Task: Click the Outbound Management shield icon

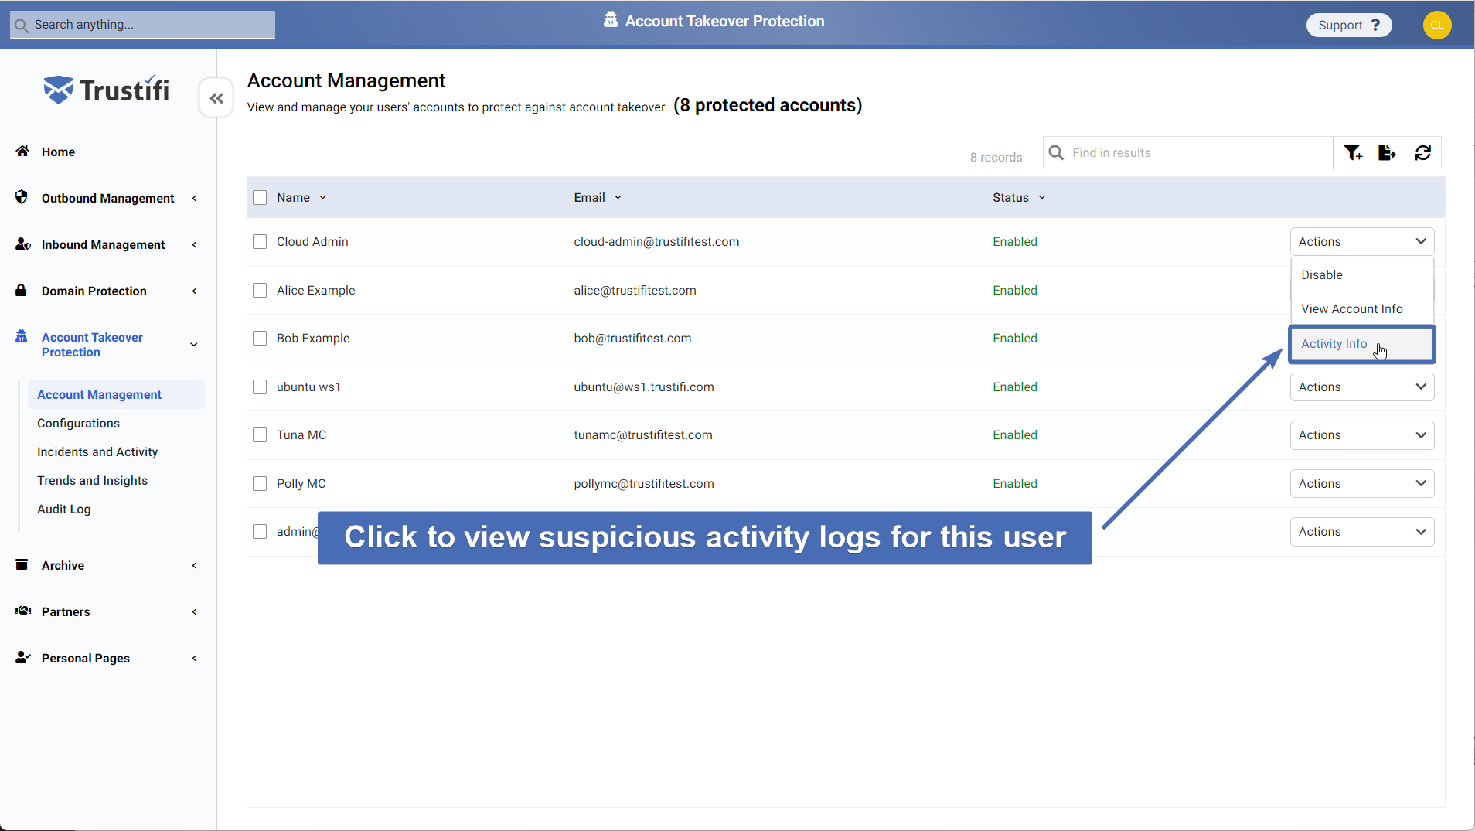Action: (x=22, y=197)
